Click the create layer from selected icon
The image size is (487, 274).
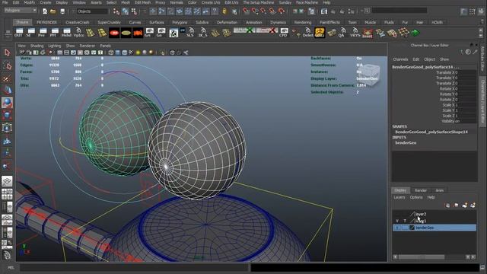click(473, 205)
